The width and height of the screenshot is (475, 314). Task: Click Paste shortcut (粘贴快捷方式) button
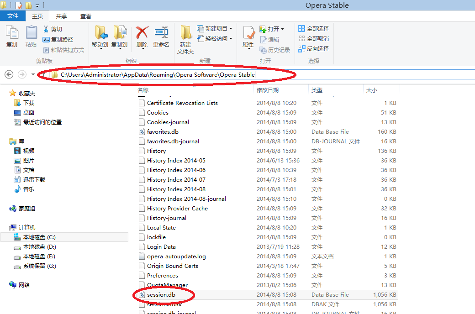63,50
